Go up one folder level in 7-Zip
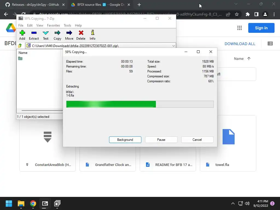 pyautogui.click(x=20, y=46)
